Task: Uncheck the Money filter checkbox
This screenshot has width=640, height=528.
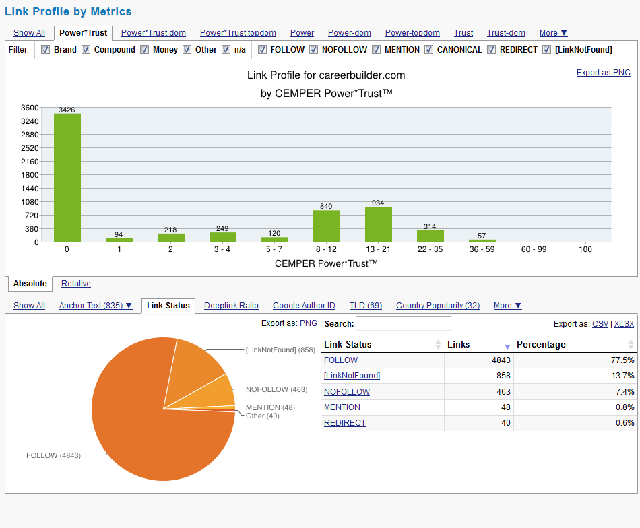Action: [144, 50]
